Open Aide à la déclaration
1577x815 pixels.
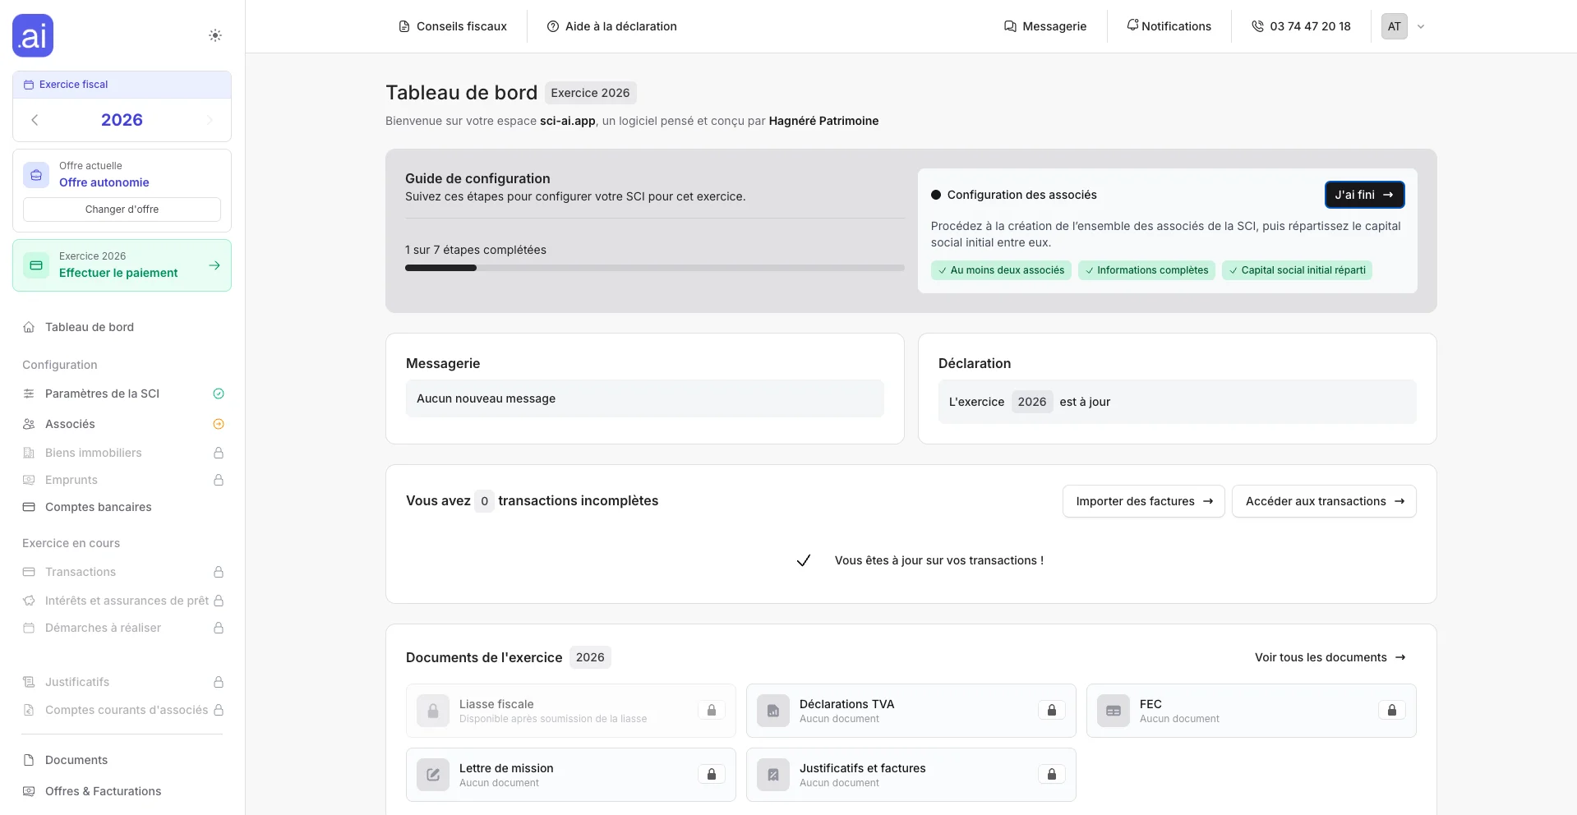click(x=611, y=26)
